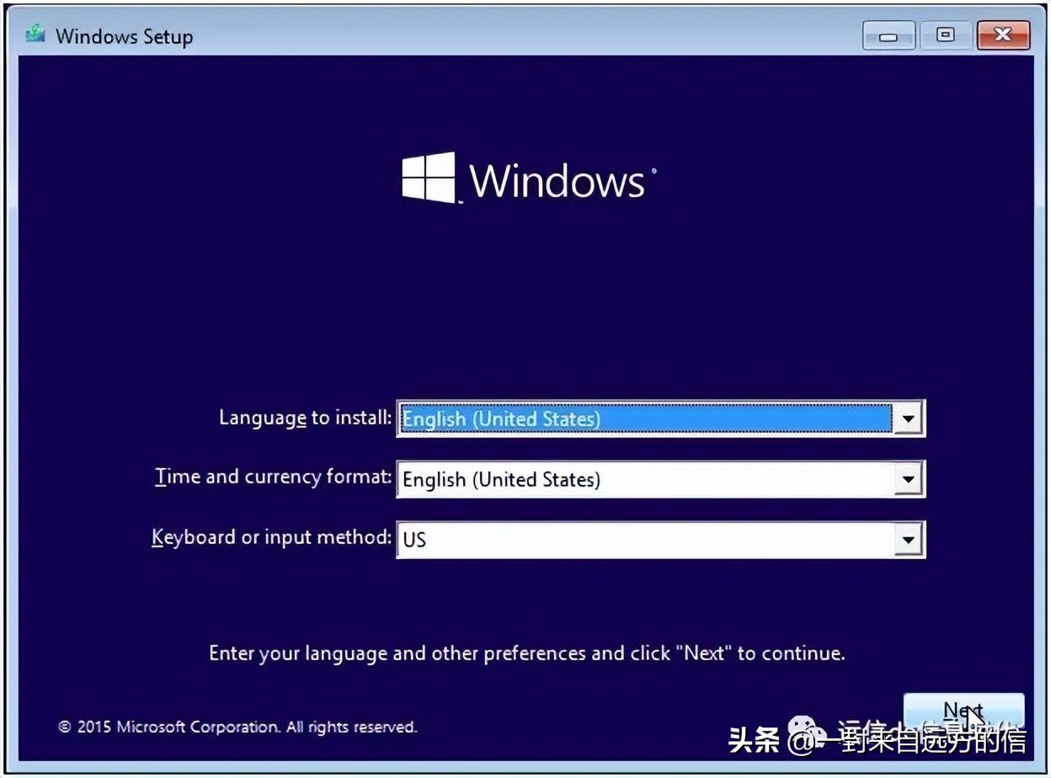
Task: Click inside the Time and currency format field
Action: click(590, 479)
